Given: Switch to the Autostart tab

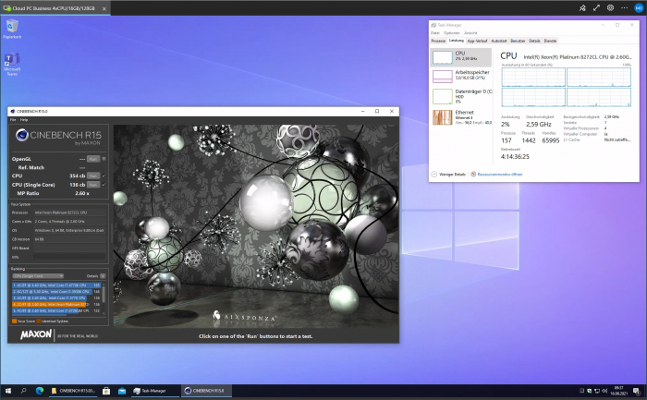Looking at the screenshot, I should click(499, 41).
